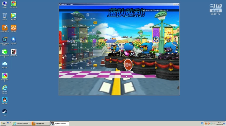Image resolution: width=226 pixels, height=126 pixels.
Task: Open the Computer desktop icon
Action: (x=5, y=4)
